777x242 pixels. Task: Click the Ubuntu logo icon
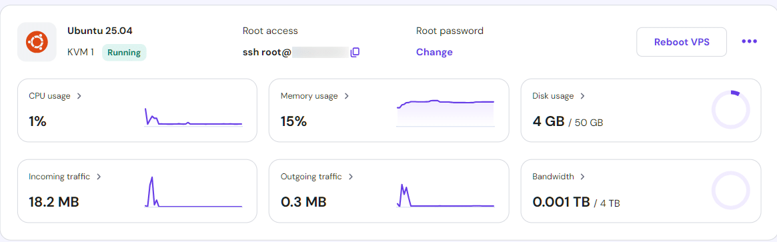[x=37, y=41]
